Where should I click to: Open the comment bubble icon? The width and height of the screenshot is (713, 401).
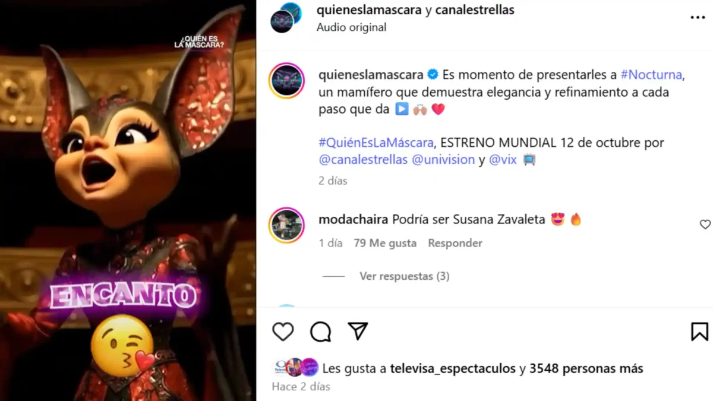[321, 331]
